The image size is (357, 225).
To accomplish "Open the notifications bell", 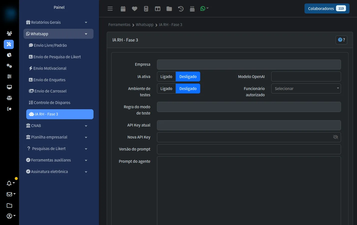I will click(10, 183).
